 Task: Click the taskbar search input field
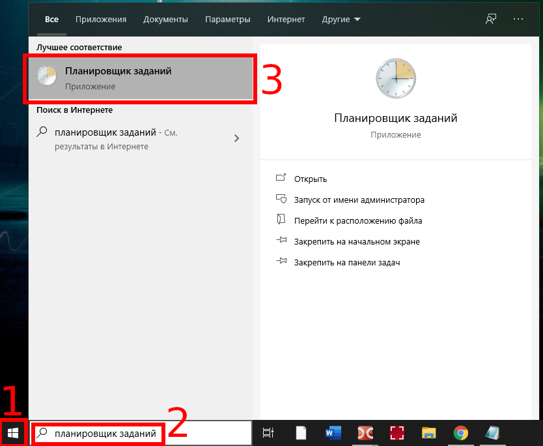point(104,433)
